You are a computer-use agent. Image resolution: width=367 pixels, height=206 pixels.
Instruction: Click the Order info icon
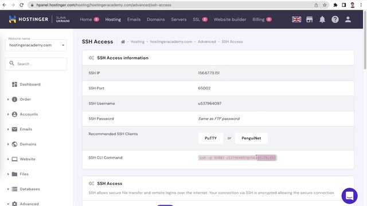14,99
